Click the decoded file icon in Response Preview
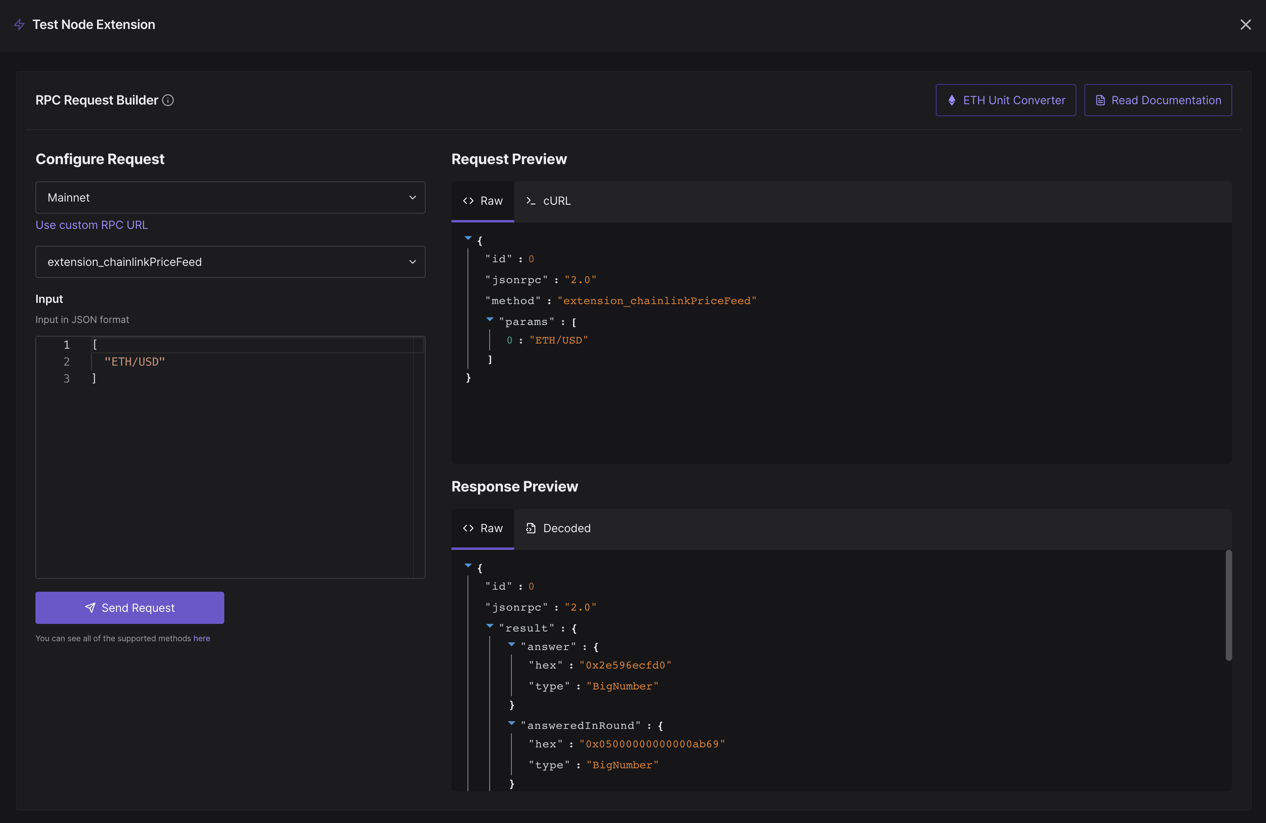The width and height of the screenshot is (1266, 823). tap(530, 528)
